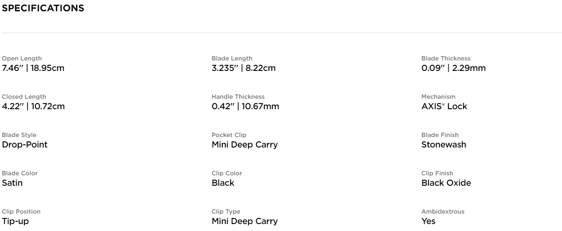Screen dimensions: 562x231
Task: Click the Black clip color value
Action: point(223,183)
